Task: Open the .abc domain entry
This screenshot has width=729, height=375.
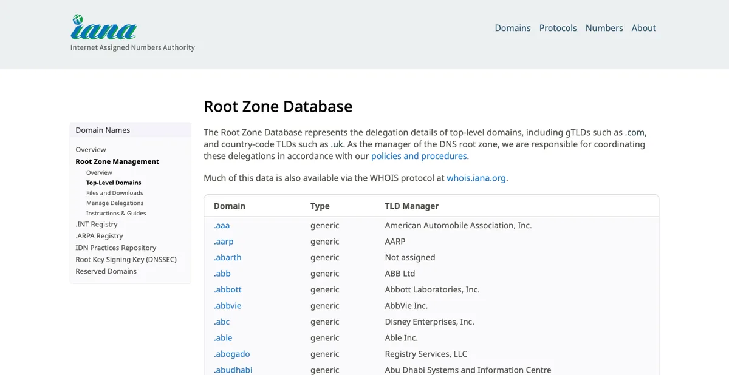Action: (222, 322)
